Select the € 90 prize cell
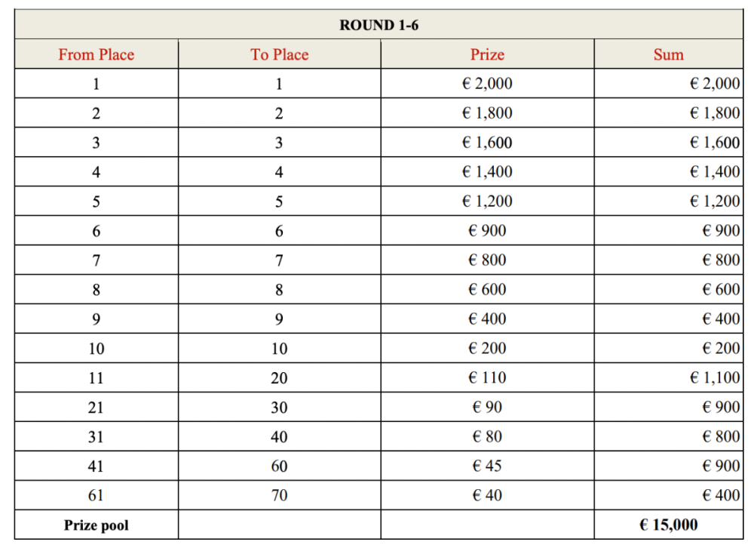This screenshot has width=754, height=551. pyautogui.click(x=487, y=408)
